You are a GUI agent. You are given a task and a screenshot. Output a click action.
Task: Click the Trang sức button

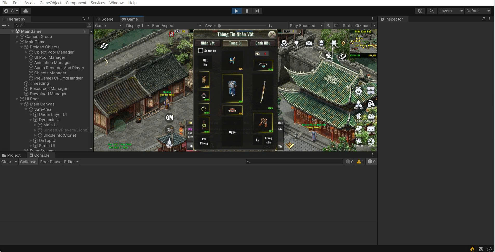[269, 140]
